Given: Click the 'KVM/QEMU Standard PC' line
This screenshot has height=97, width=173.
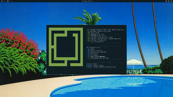Looking at the screenshot, I should [x=107, y=30].
